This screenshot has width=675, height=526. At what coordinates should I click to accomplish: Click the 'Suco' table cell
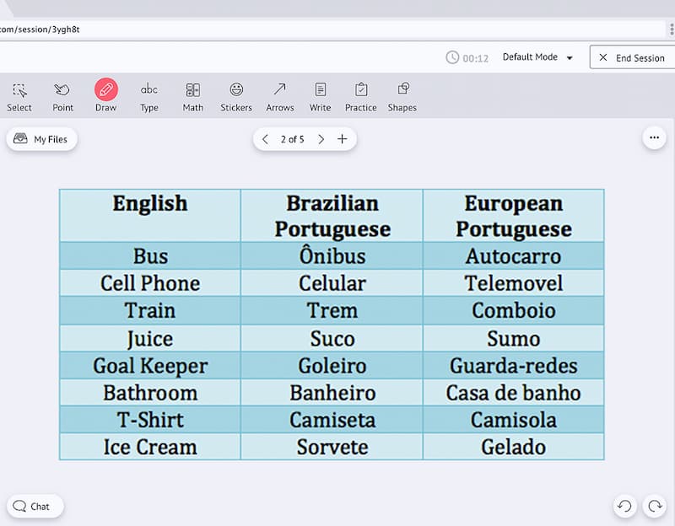click(332, 339)
